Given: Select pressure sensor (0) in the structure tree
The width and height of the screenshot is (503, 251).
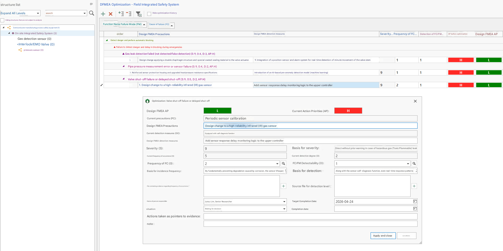Looking at the screenshot, I should click(x=34, y=50).
